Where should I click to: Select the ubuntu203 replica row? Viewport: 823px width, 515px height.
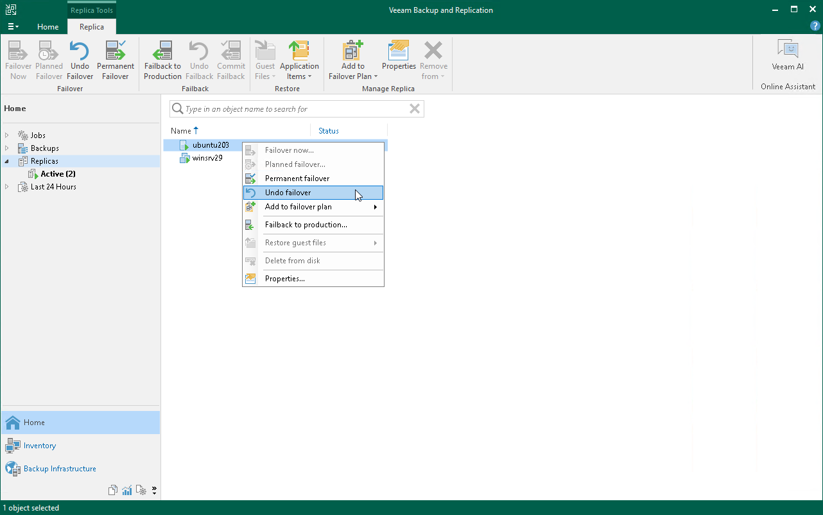pos(275,145)
